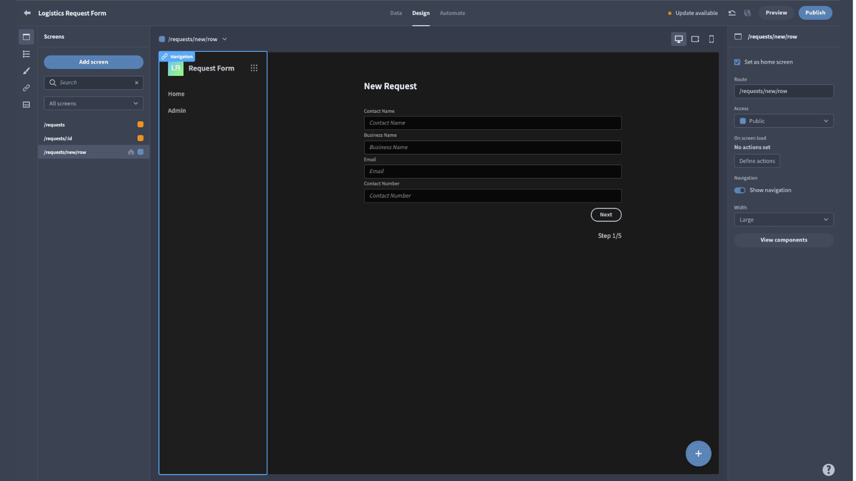
Task: Click the Publish button
Action: pos(815,13)
